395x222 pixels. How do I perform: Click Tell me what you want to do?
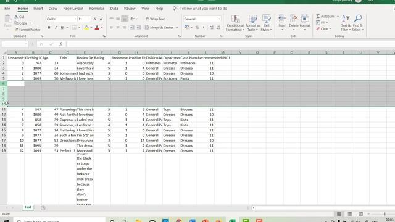pyautogui.click(x=203, y=8)
